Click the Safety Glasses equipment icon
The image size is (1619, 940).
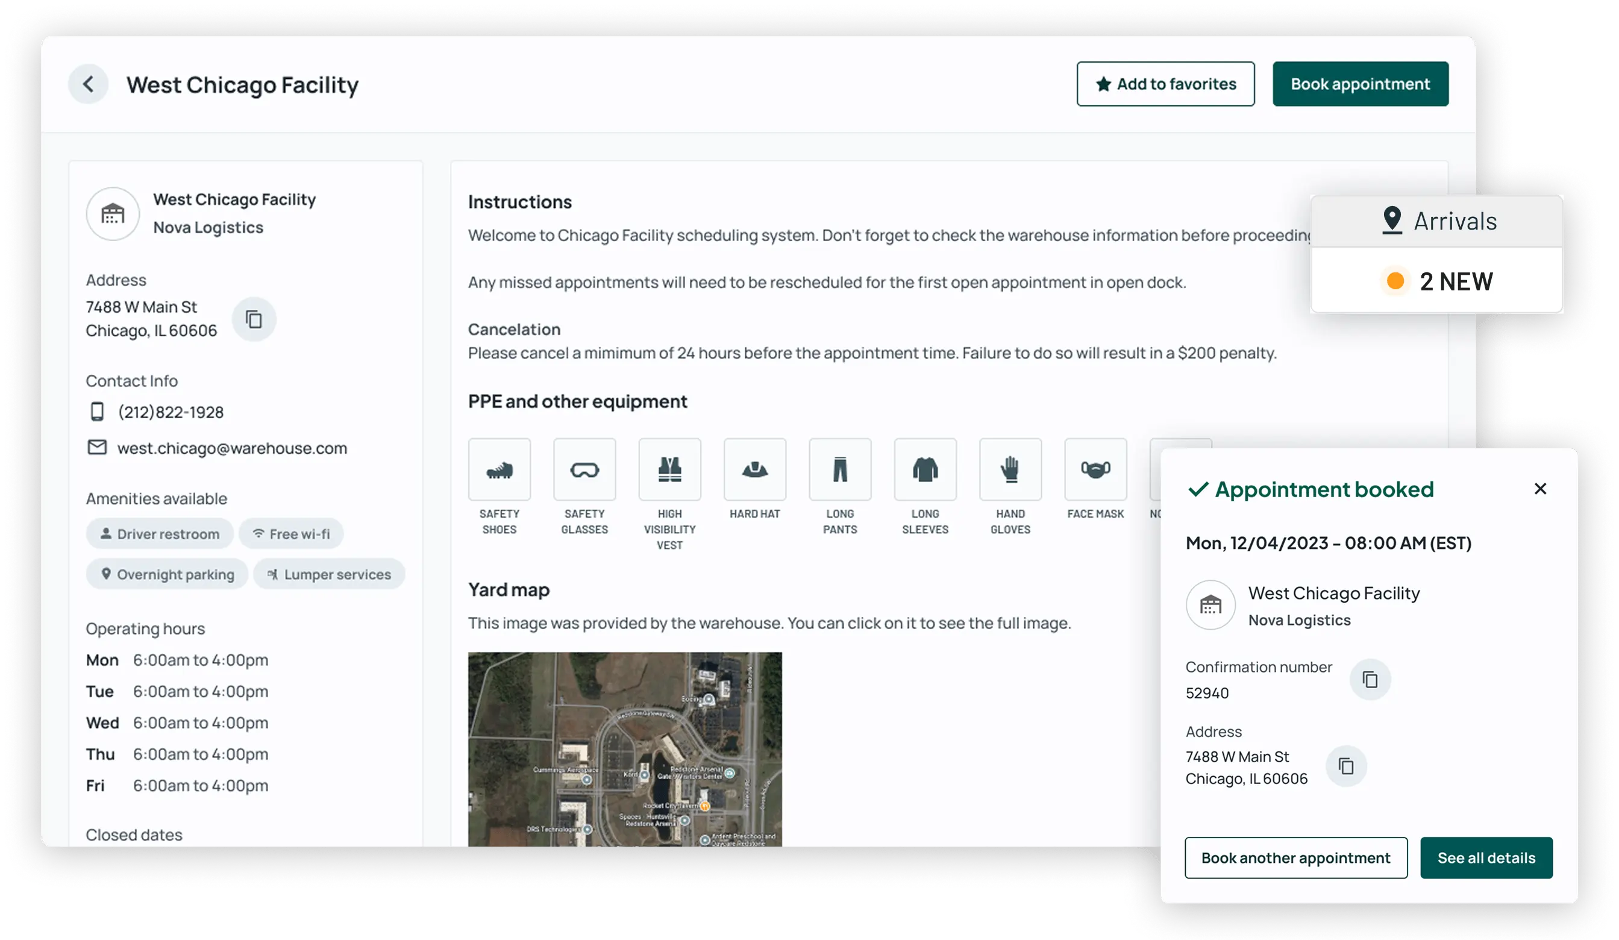[584, 469]
